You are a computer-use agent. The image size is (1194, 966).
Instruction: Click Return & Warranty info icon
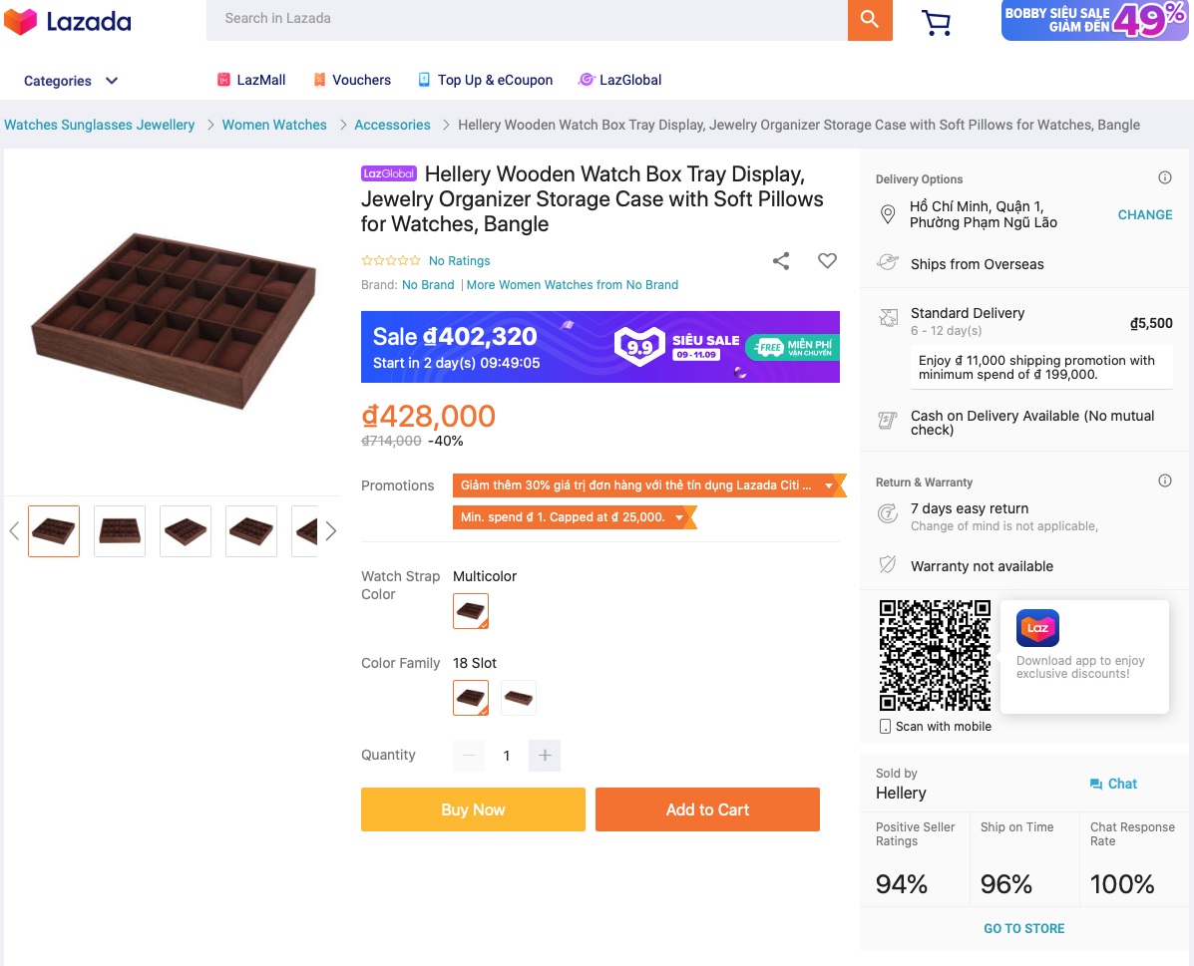tap(1164, 482)
